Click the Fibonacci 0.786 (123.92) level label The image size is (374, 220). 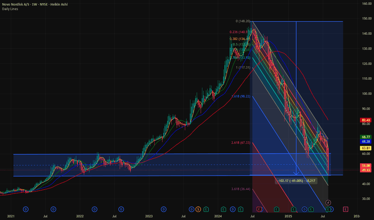click(x=240, y=58)
